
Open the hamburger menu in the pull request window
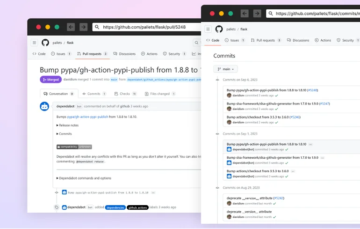click(x=34, y=43)
